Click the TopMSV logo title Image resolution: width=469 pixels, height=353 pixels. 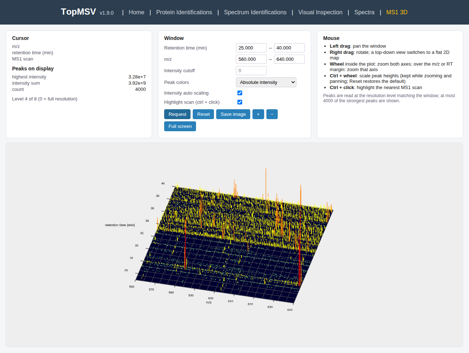78,12
